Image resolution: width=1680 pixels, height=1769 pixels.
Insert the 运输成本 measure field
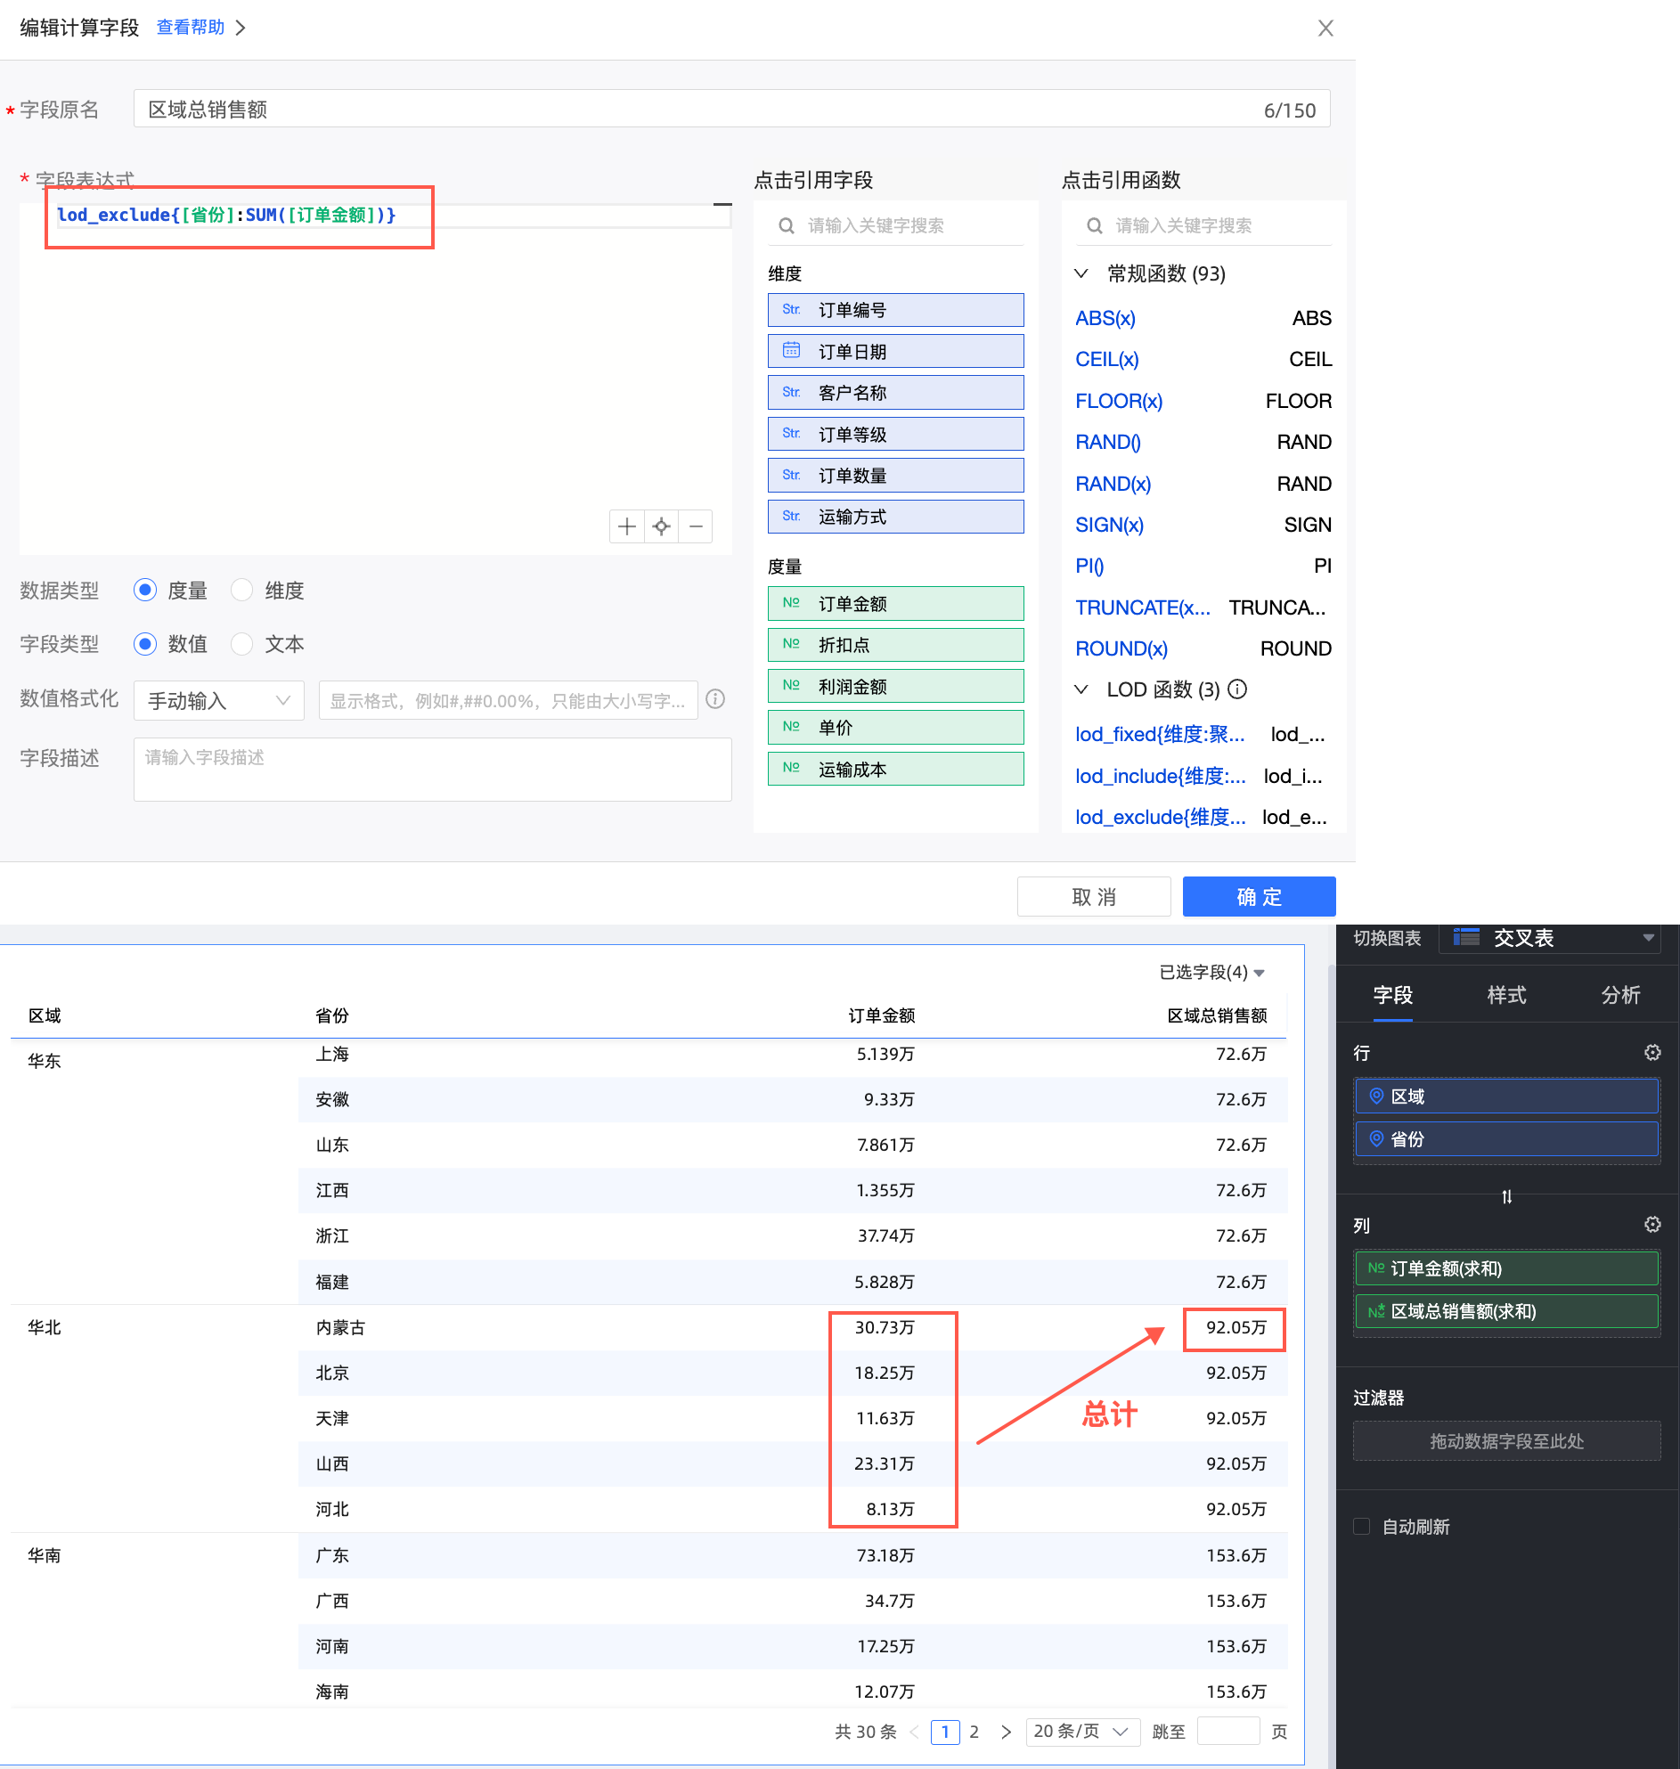[x=896, y=769]
